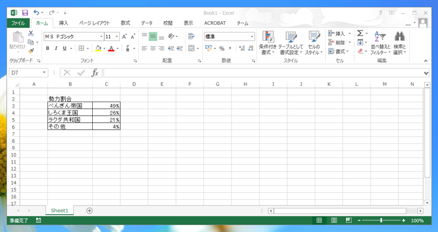Switch to the データ tab
The height and width of the screenshot is (232, 438).
146,23
